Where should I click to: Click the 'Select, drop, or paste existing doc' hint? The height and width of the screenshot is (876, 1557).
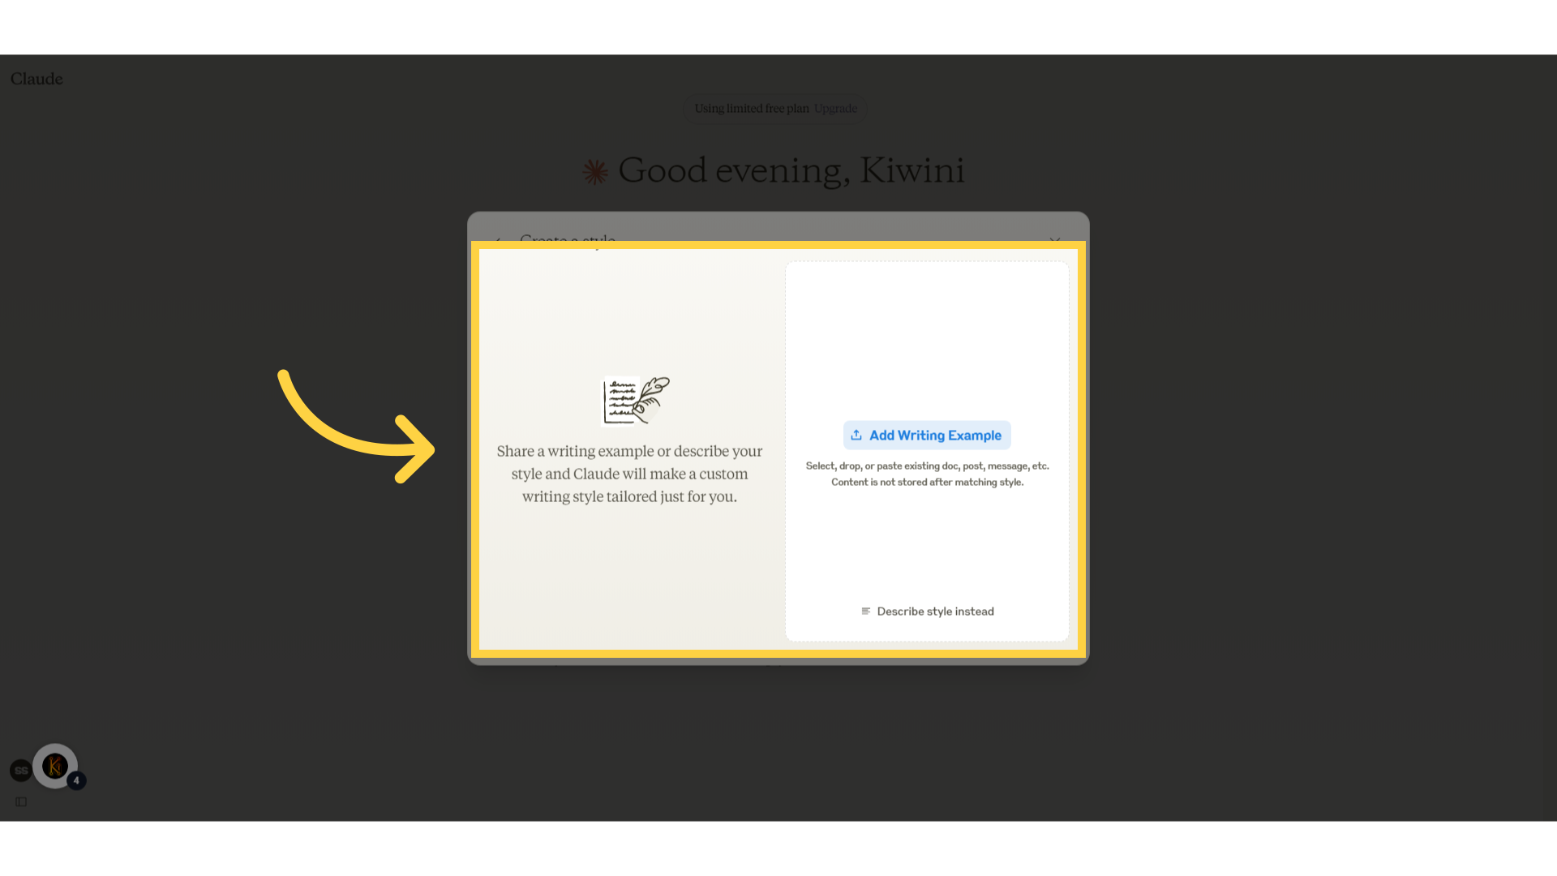click(x=927, y=466)
